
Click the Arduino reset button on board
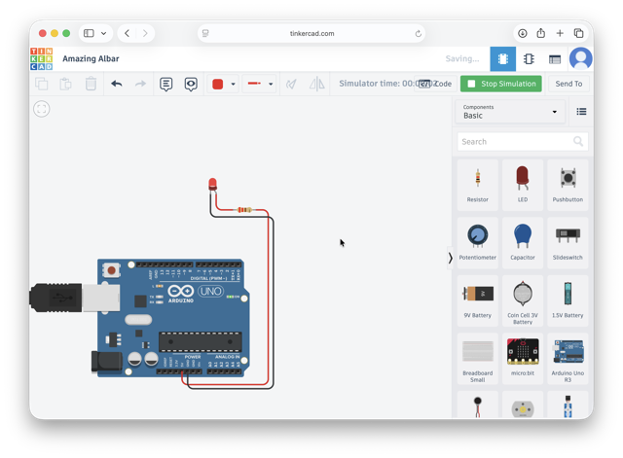point(111,270)
